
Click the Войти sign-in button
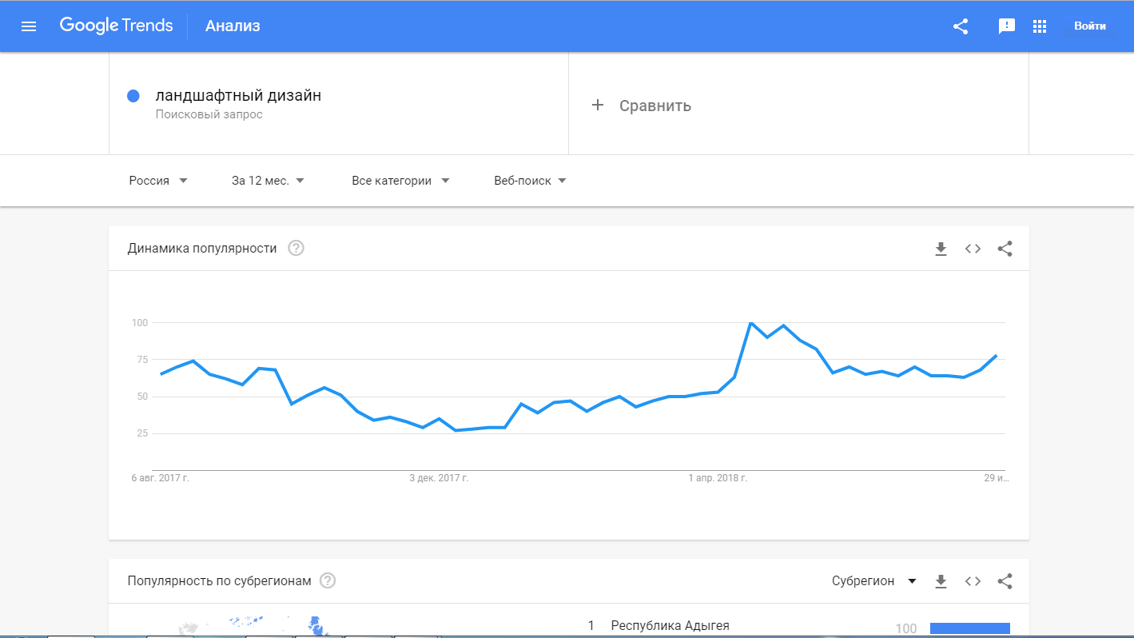tap(1090, 26)
